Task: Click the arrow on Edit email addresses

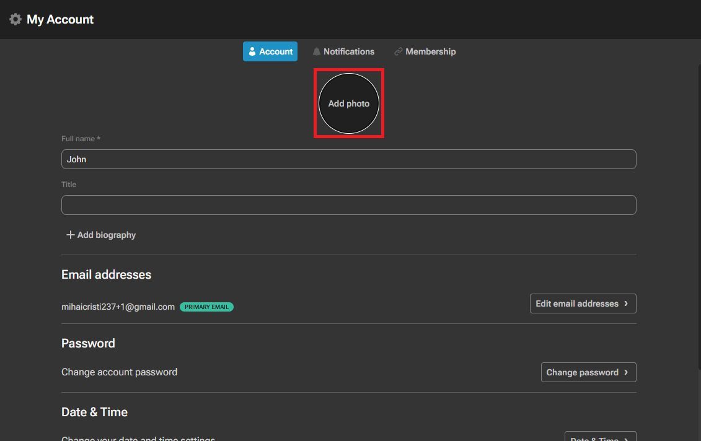Action: pos(626,303)
